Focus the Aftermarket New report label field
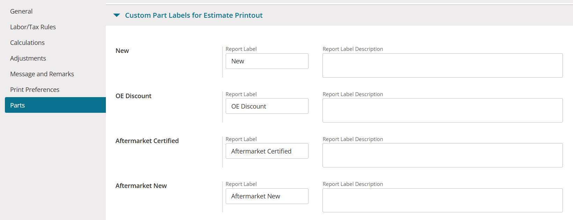Image resolution: width=573 pixels, height=220 pixels. [267, 196]
